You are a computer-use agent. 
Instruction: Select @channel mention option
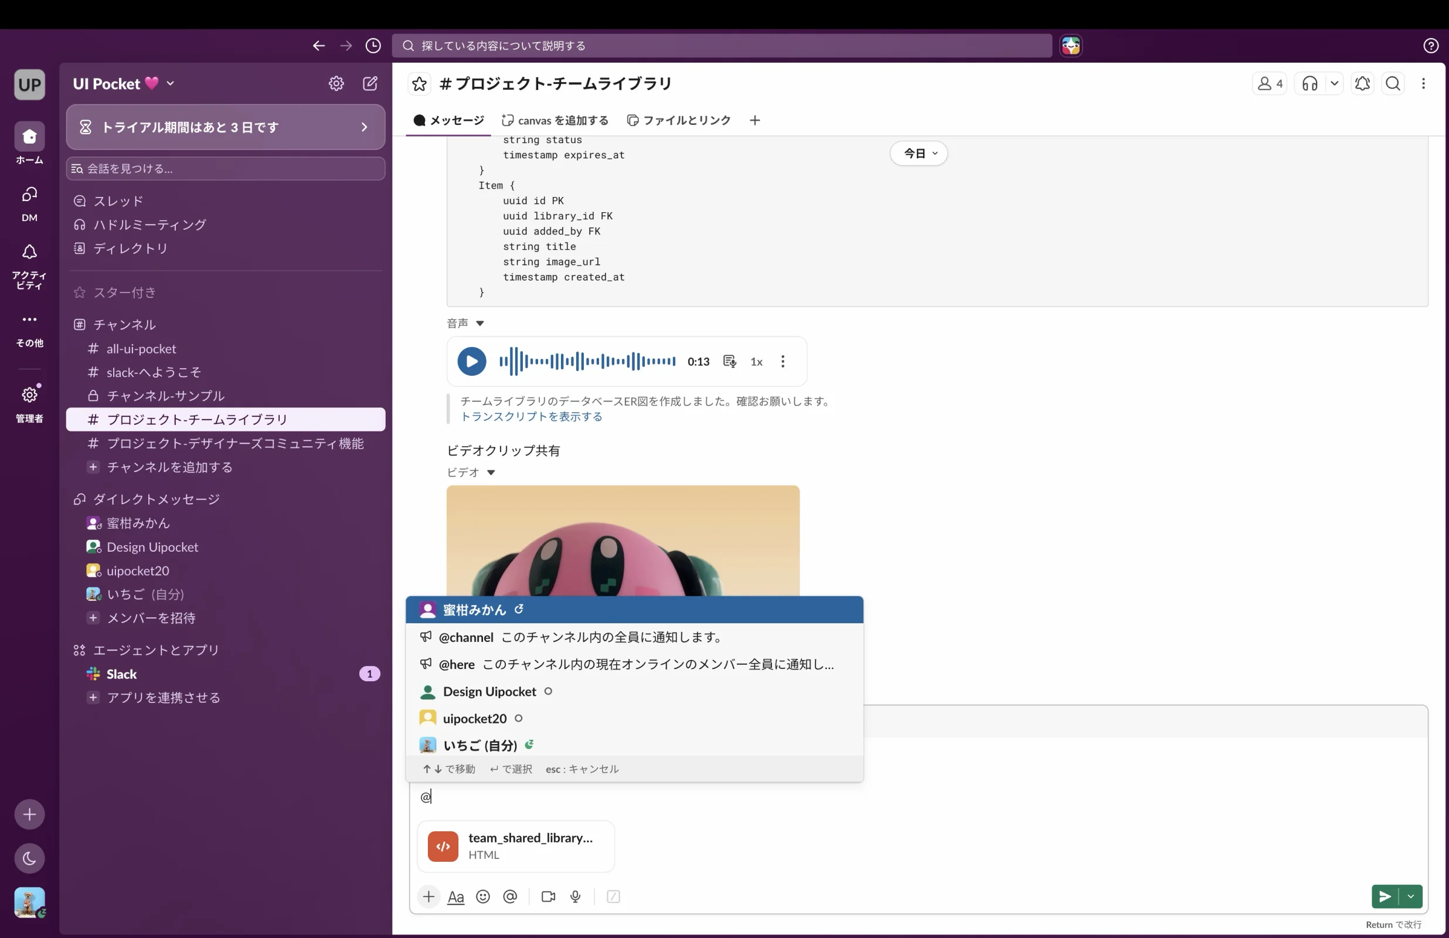[x=634, y=637]
